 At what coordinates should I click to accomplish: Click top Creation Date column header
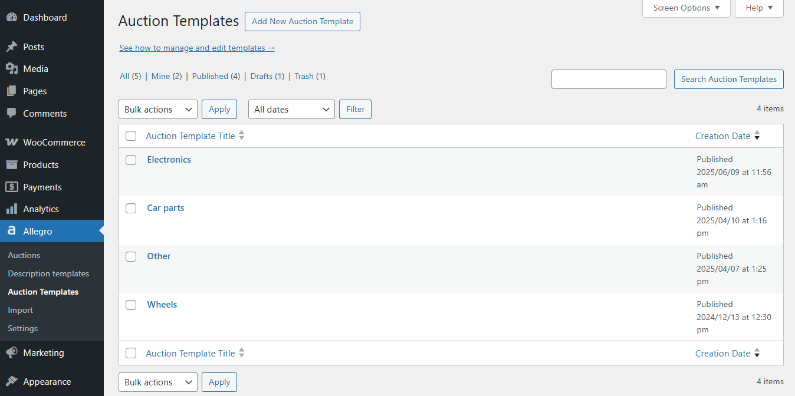[723, 136]
